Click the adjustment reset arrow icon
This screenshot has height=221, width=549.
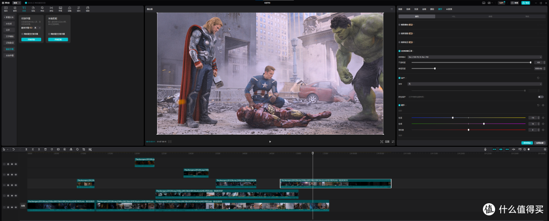[x=538, y=105]
